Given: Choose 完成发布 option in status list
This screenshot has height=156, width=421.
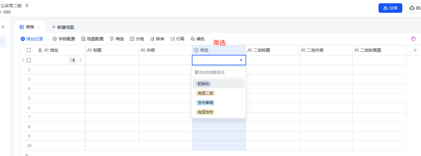Looking at the screenshot, I should click(205, 112).
